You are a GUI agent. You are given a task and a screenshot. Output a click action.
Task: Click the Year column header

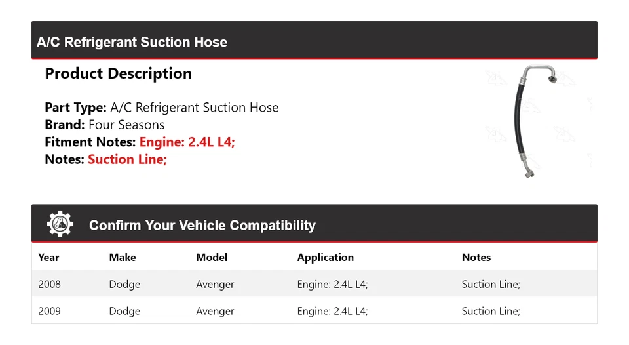[x=48, y=258]
